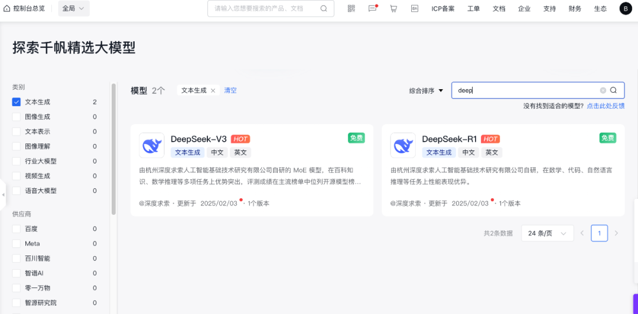Click the 免费 badge on DeepSeek-R1
Viewport: 638px width, 314px height.
(x=608, y=138)
